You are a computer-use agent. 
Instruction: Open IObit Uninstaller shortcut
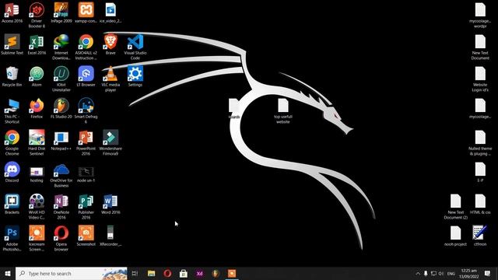(61, 79)
